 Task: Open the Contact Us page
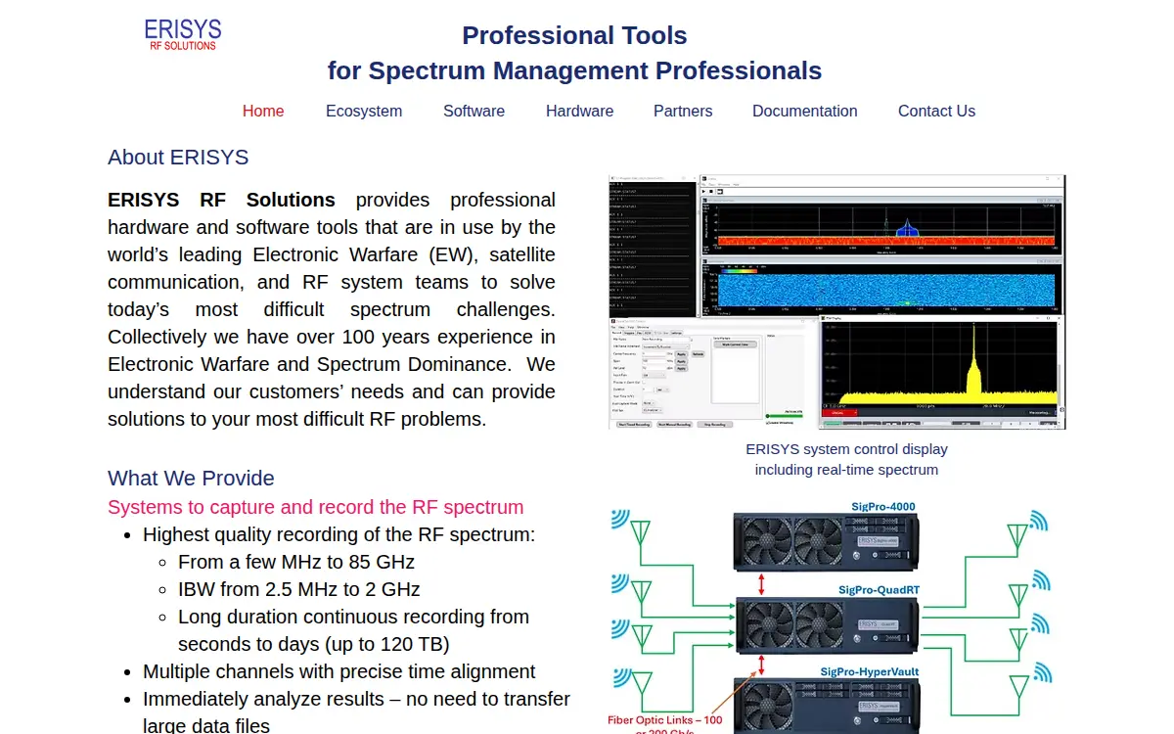pyautogui.click(x=936, y=111)
